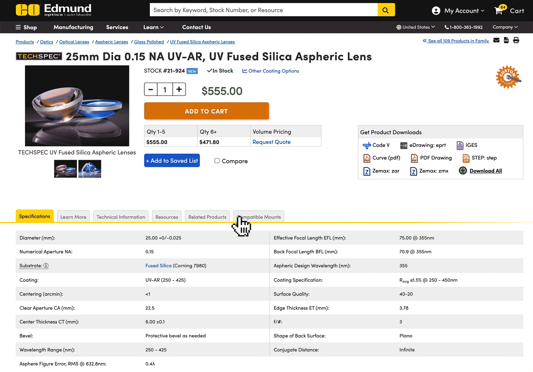Expand the Learn menu
The width and height of the screenshot is (533, 372).
point(153,27)
